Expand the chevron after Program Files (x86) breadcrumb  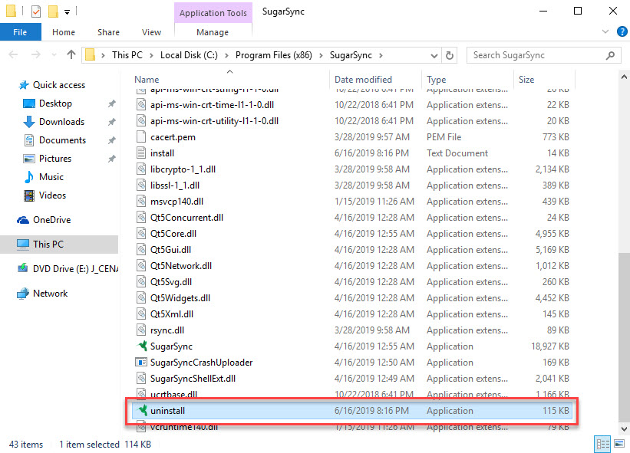click(x=321, y=55)
